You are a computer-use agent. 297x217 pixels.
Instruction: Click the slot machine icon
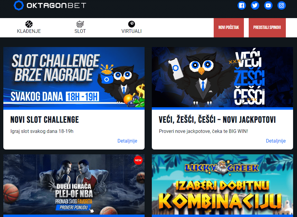coord(80,24)
